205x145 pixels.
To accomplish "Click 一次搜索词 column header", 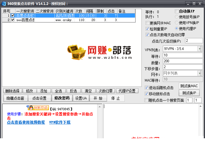I will click(x=25, y=11).
